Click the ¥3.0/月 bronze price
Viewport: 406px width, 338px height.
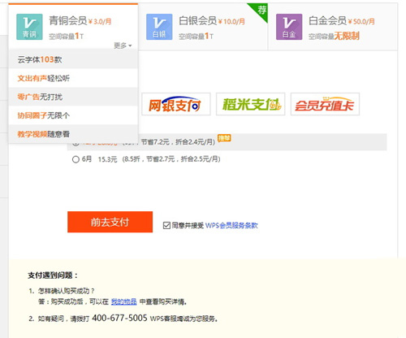(x=100, y=21)
